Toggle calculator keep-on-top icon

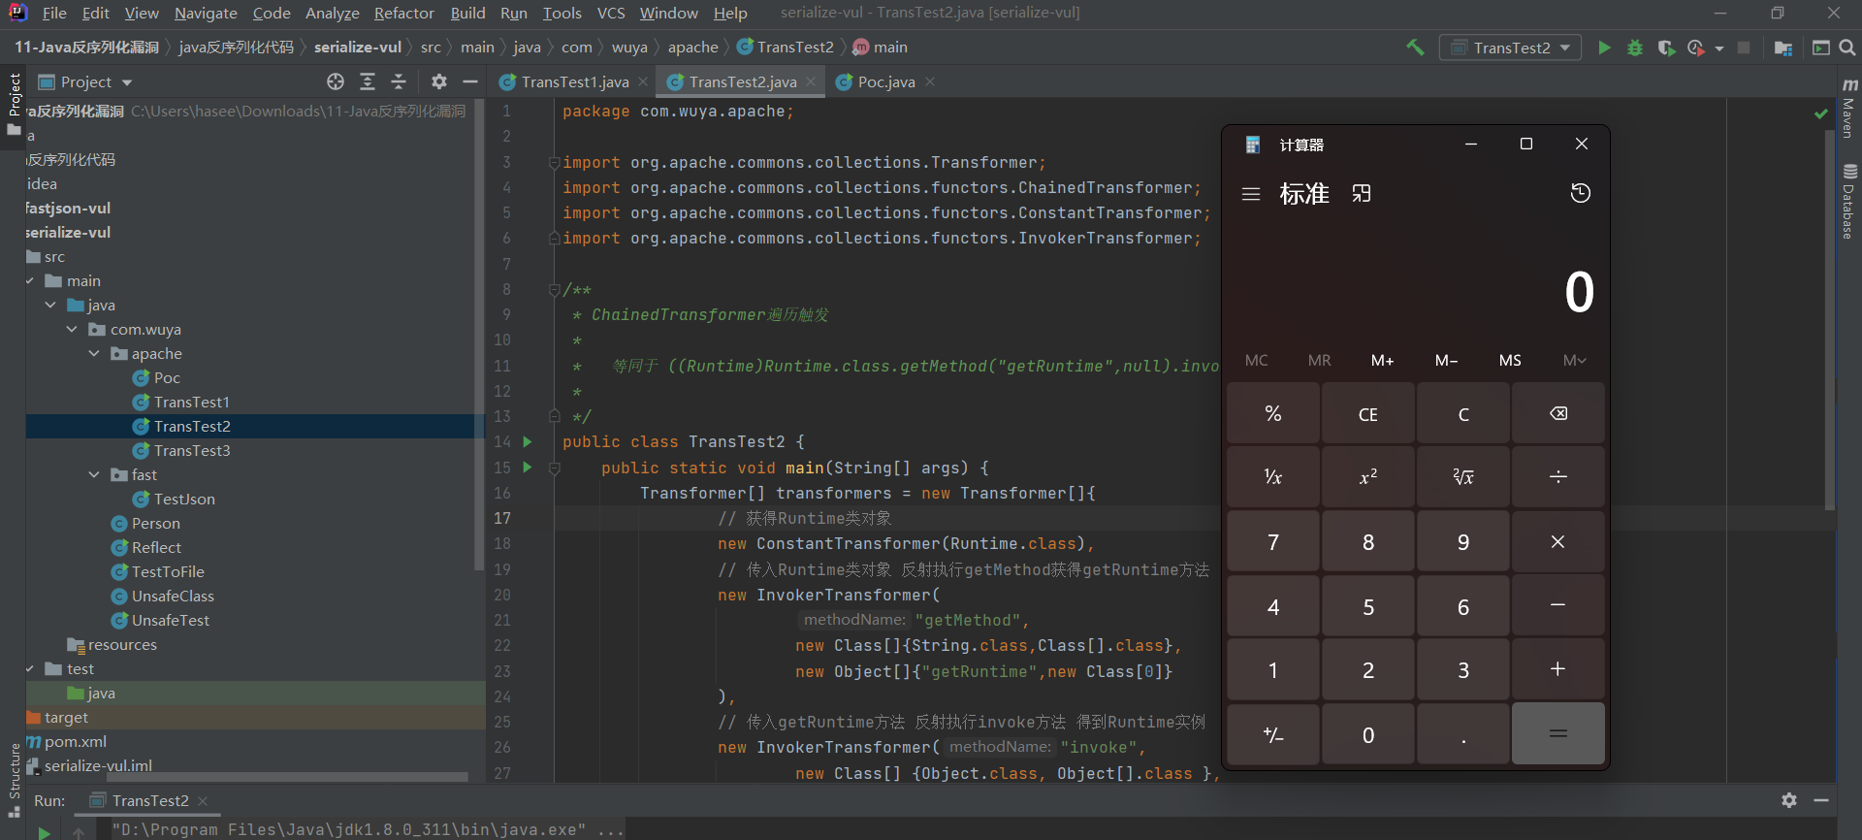(x=1362, y=194)
